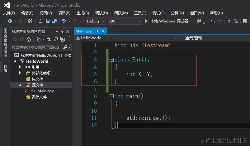
Task: Pin the Solution Explorer panel
Action: coord(62,31)
